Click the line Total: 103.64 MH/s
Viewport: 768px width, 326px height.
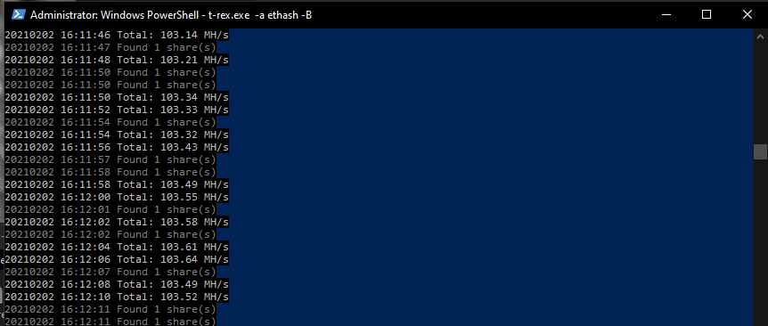117,259
